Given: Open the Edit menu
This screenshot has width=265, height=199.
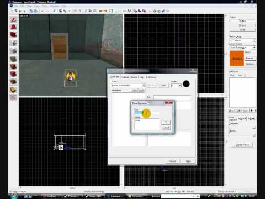Looking at the screenshot, I should click(x=22, y=6).
